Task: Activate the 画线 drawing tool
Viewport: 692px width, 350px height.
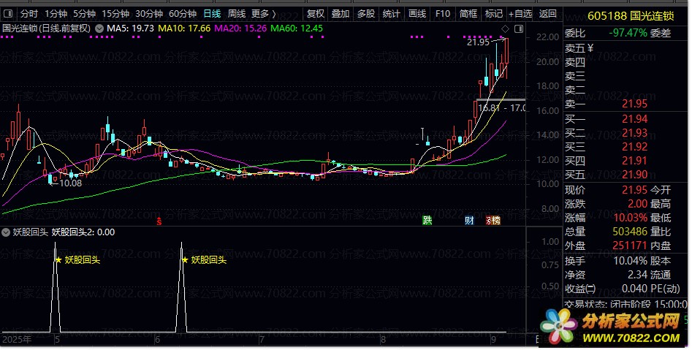Action: pos(417,14)
